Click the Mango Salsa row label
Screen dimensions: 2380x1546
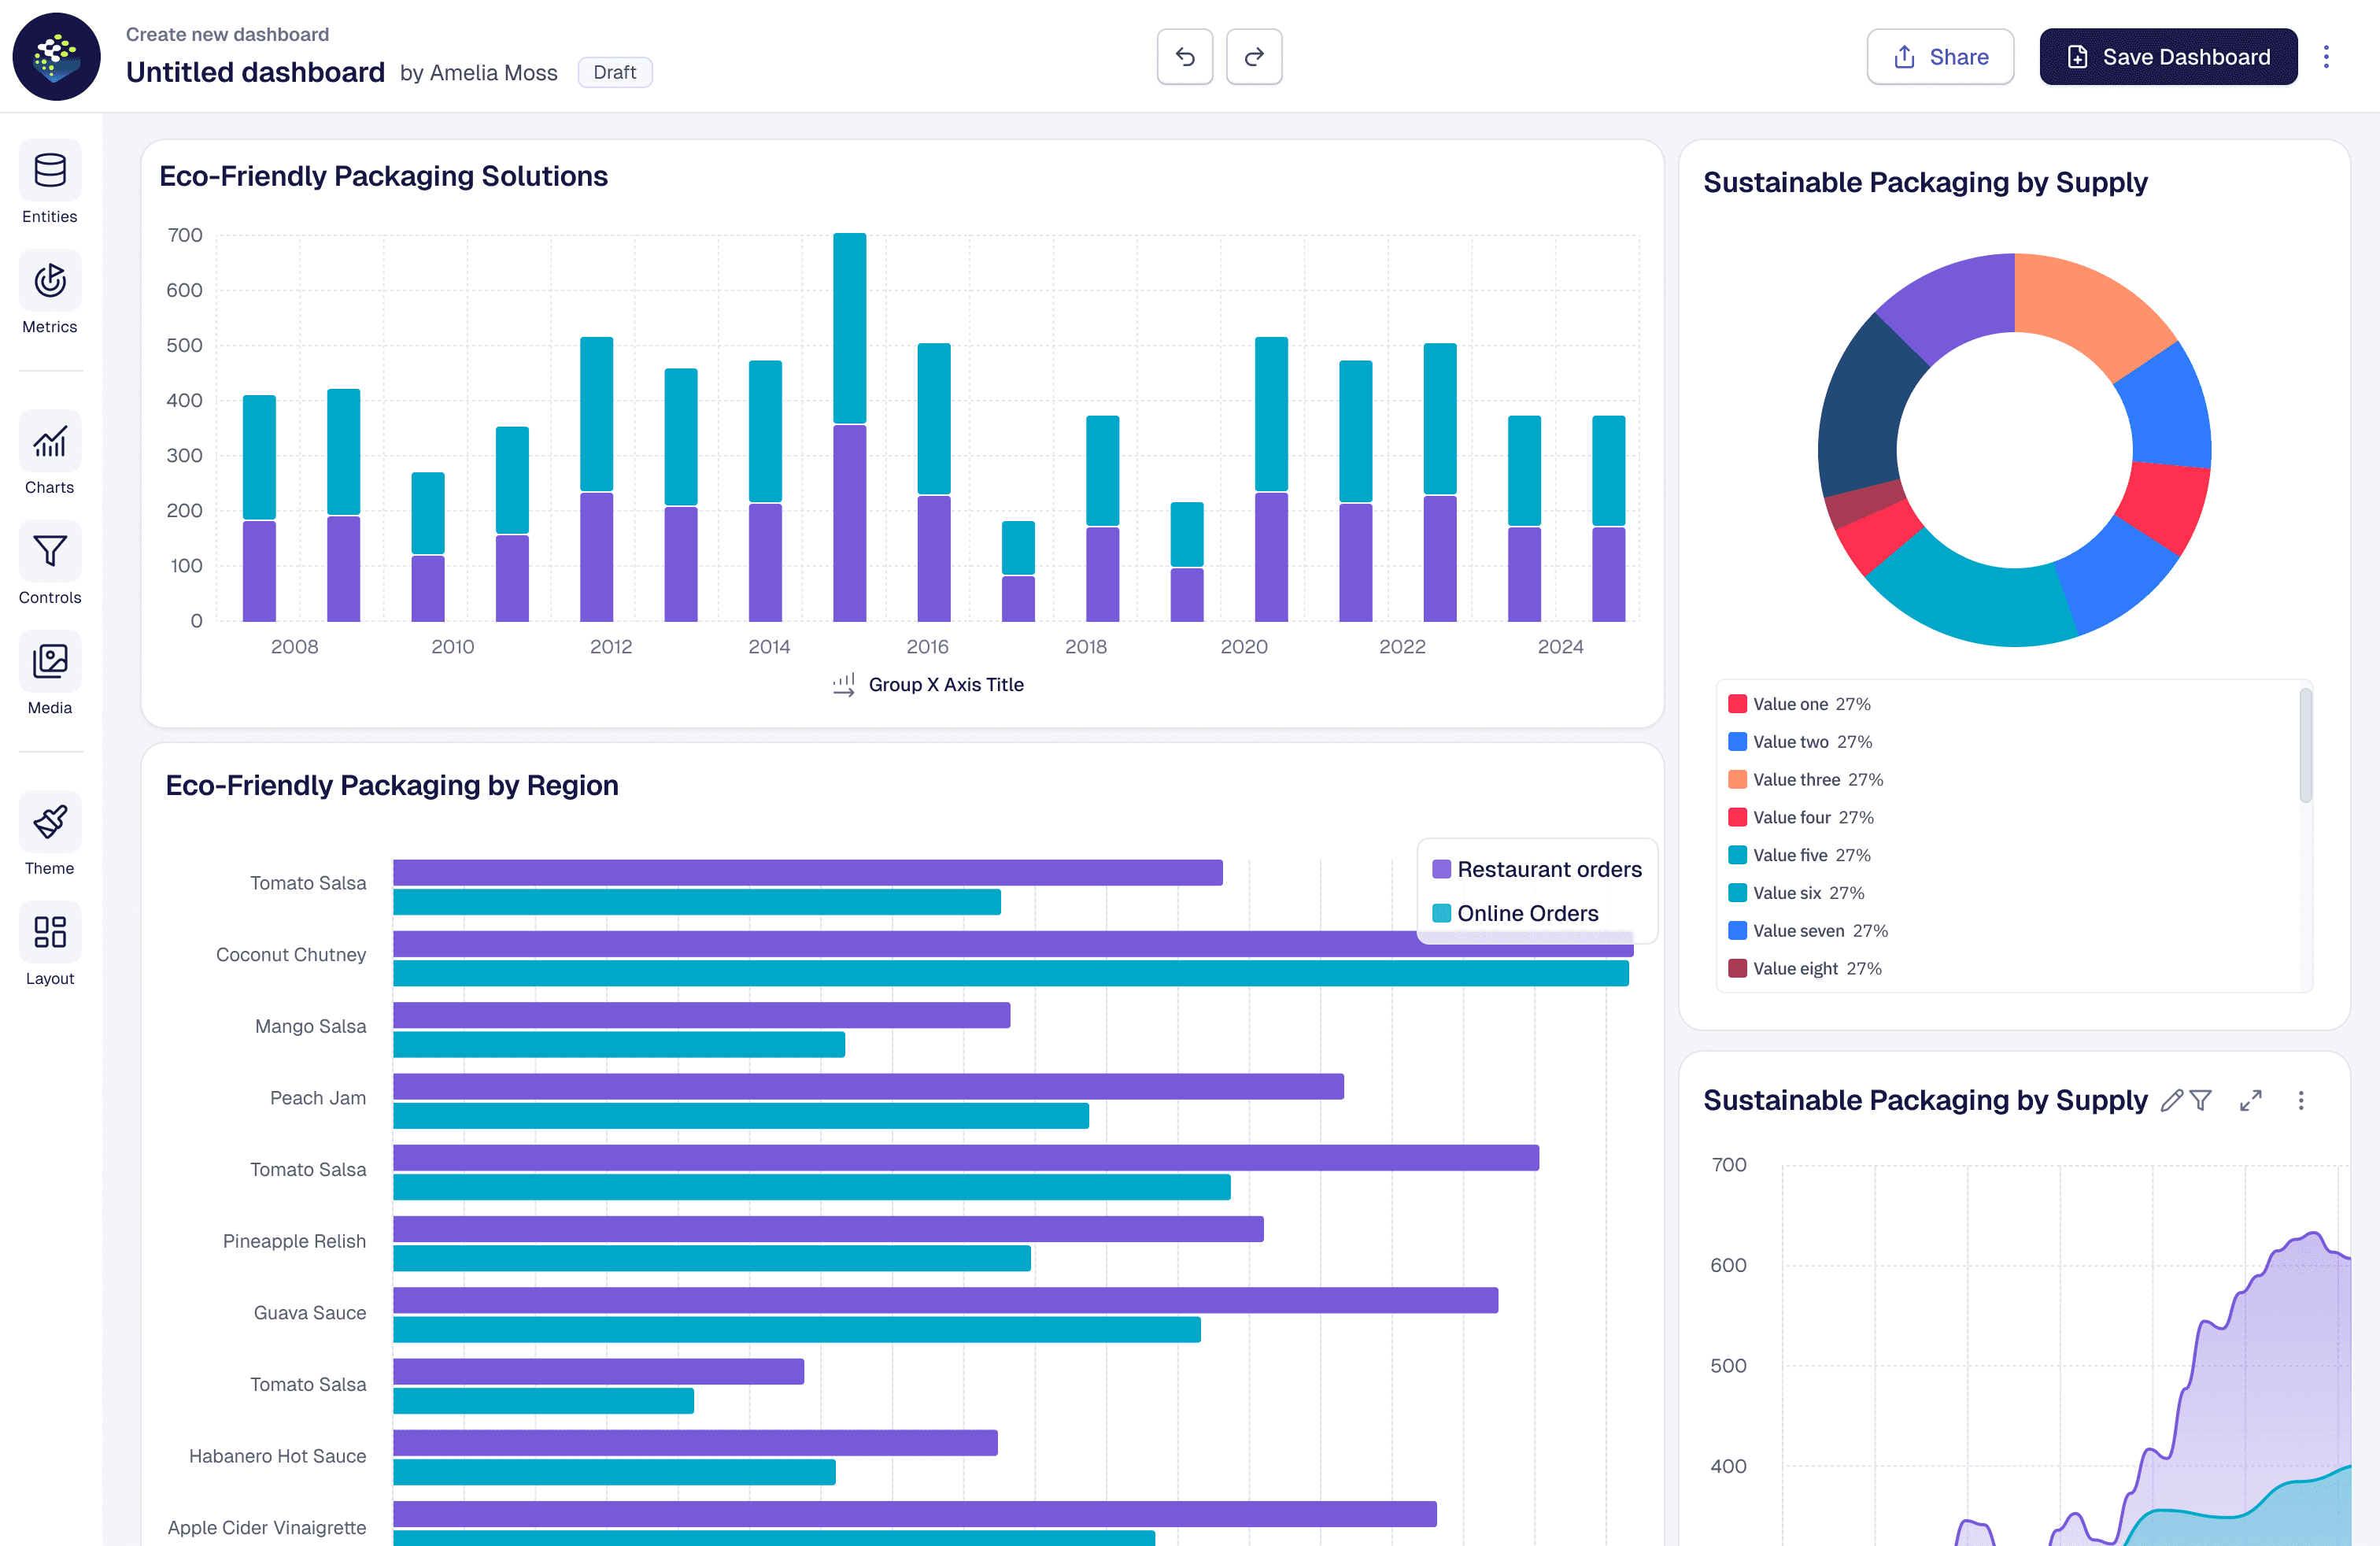pos(310,1026)
